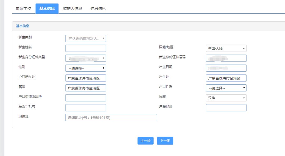Go to the 住房信息 tab
Viewport: 285px width, 156px height.
pos(98,8)
